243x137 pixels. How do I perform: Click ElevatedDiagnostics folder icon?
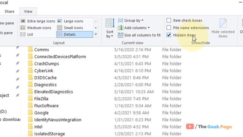tap(30, 92)
